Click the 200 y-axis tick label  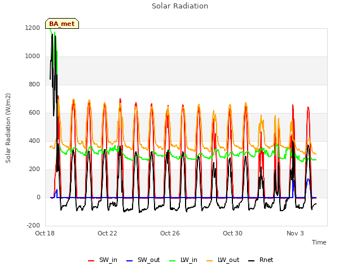pyautogui.click(x=34, y=169)
